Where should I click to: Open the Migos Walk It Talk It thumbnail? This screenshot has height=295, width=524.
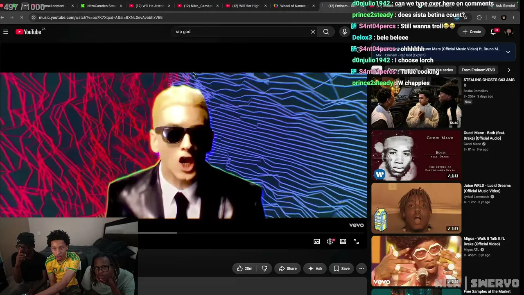(416, 261)
